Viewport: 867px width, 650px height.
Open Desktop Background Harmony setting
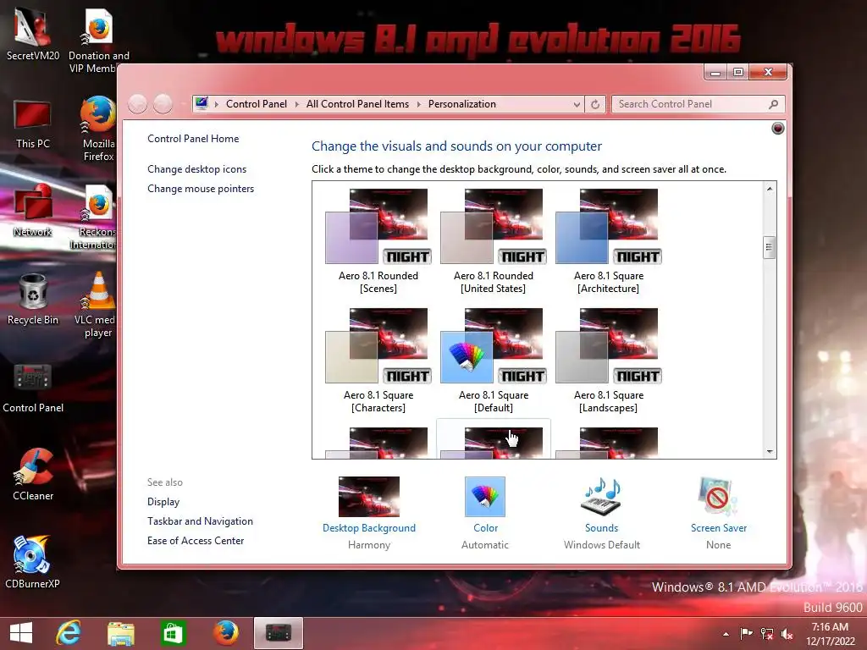tap(369, 513)
